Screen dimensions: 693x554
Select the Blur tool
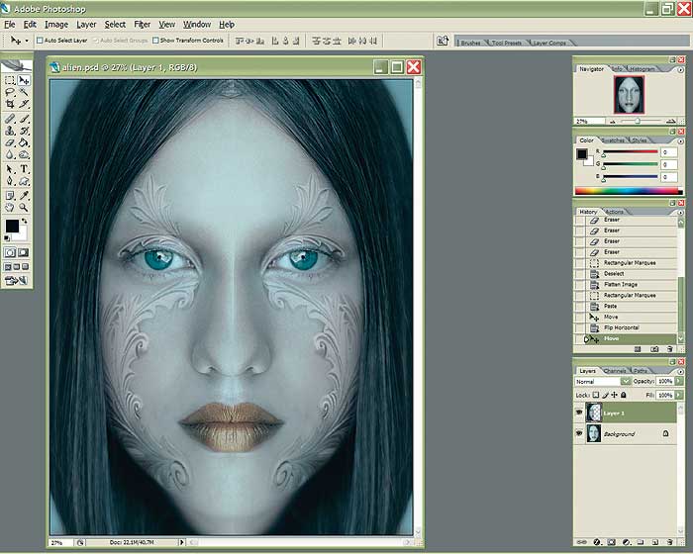coord(10,154)
